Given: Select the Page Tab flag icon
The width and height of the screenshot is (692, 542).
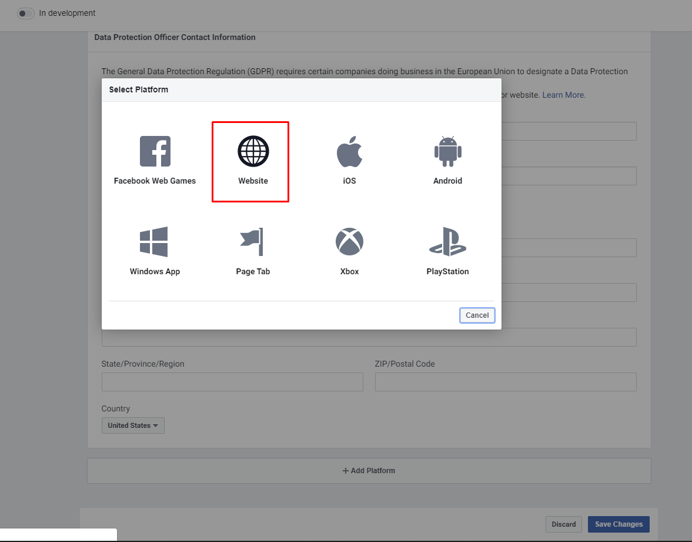Looking at the screenshot, I should click(252, 242).
